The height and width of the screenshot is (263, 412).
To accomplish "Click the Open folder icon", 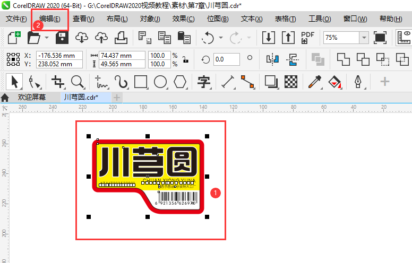I will [34, 38].
